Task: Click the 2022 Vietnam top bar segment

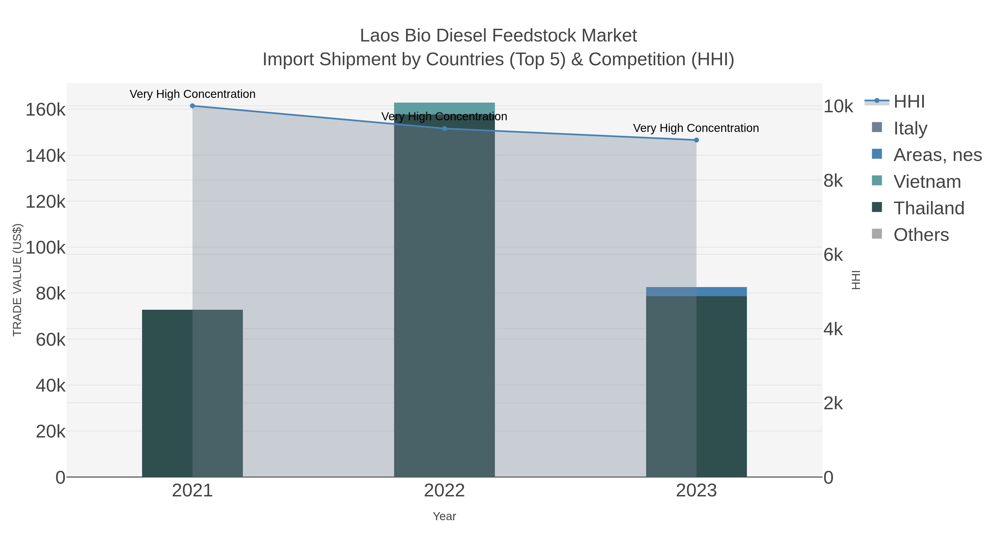Action: [444, 109]
